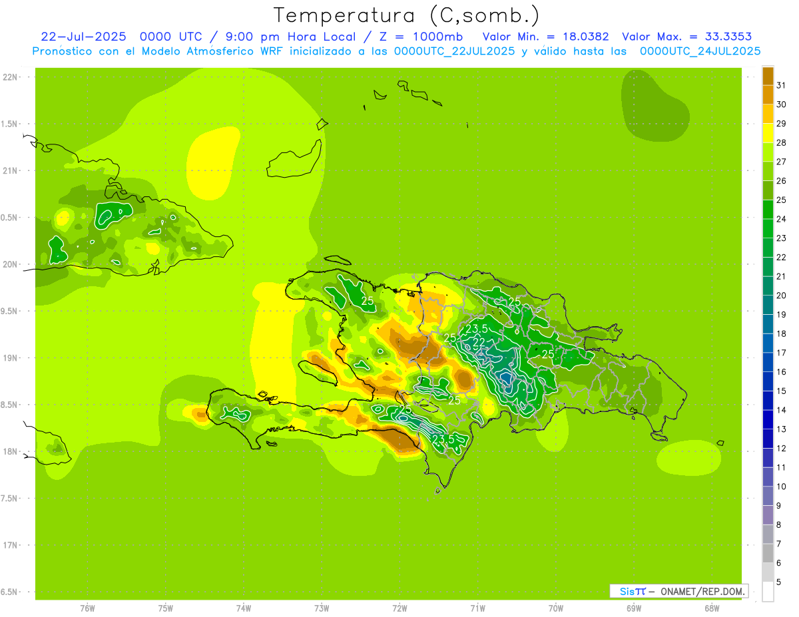
Task: Click the '68W' longitude axis label
Action: (x=712, y=608)
